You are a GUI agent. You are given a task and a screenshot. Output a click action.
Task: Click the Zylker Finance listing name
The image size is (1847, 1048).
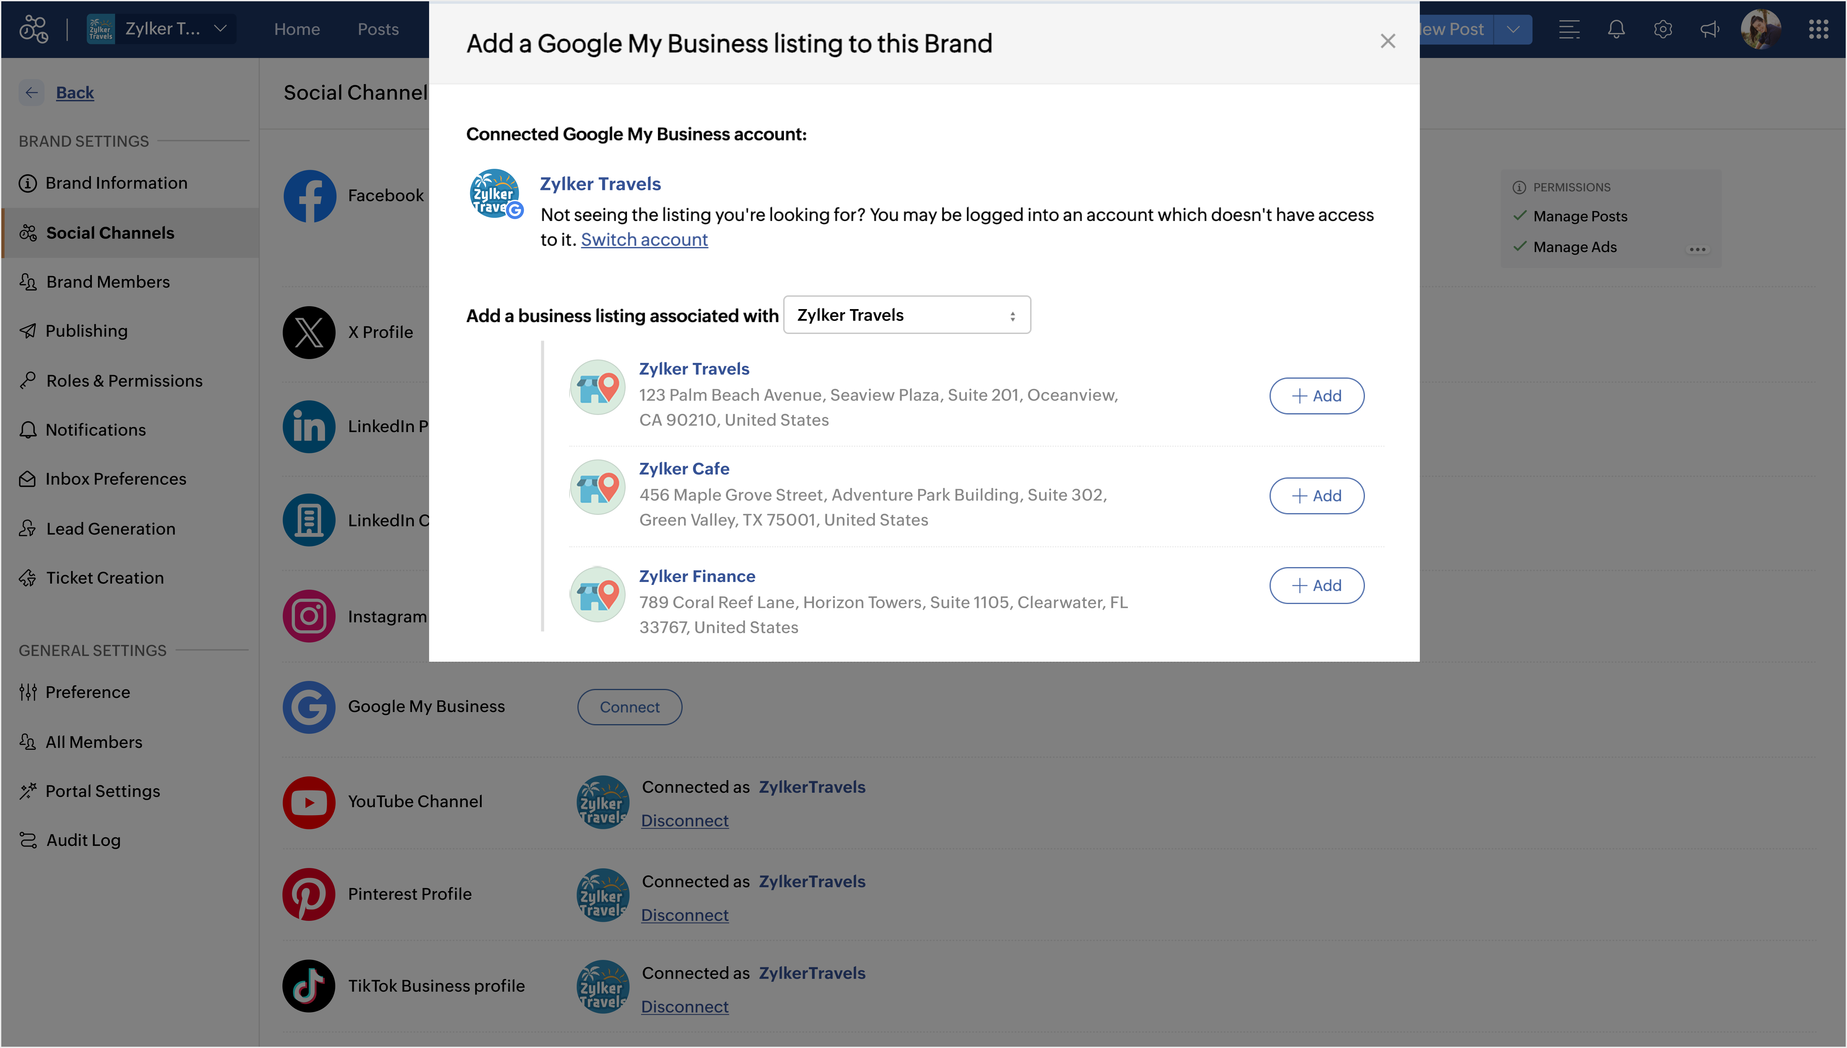(696, 576)
